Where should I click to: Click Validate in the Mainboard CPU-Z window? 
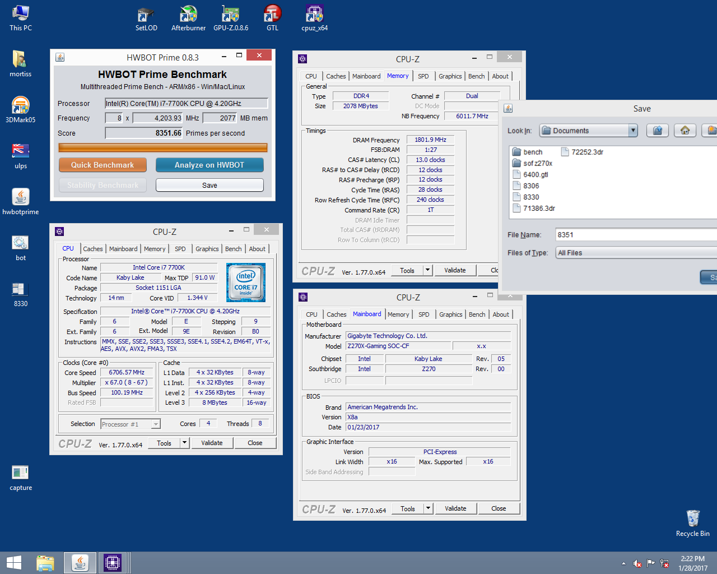455,508
